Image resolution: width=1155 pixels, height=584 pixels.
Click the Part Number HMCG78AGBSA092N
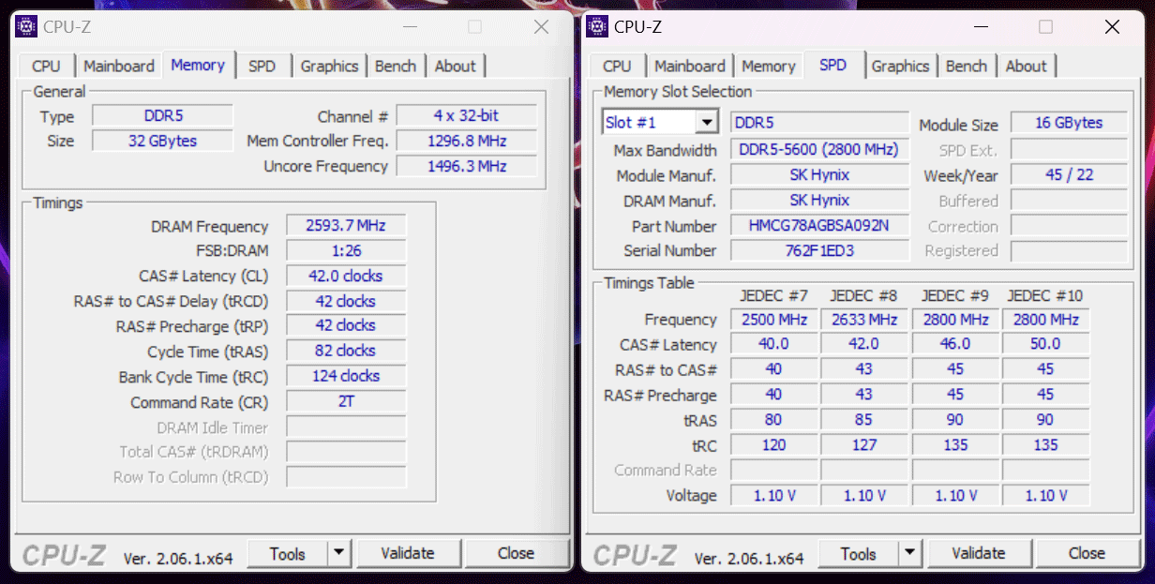pyautogui.click(x=819, y=226)
